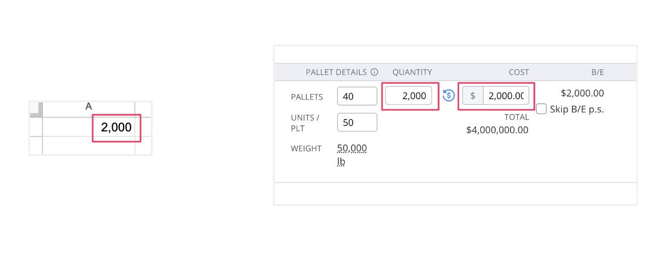The height and width of the screenshot is (260, 657).
Task: Click the QUANTITY column header
Action: coord(412,72)
